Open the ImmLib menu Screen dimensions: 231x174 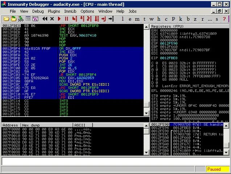[70, 11]
